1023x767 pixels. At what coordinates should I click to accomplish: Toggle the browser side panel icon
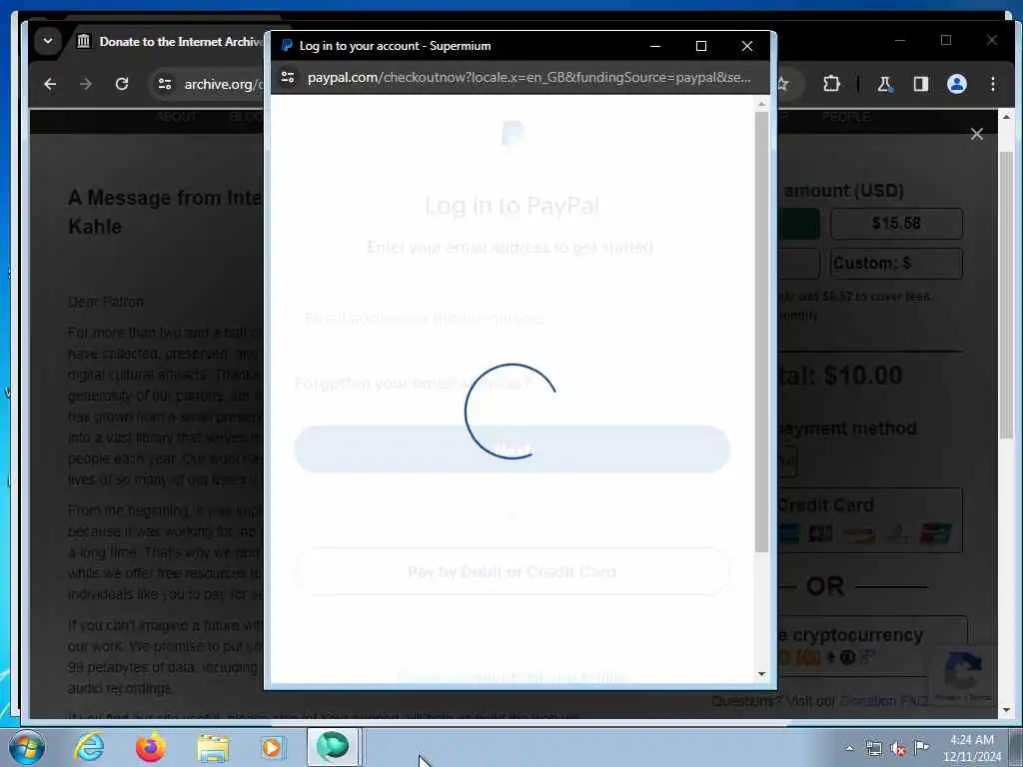[920, 84]
